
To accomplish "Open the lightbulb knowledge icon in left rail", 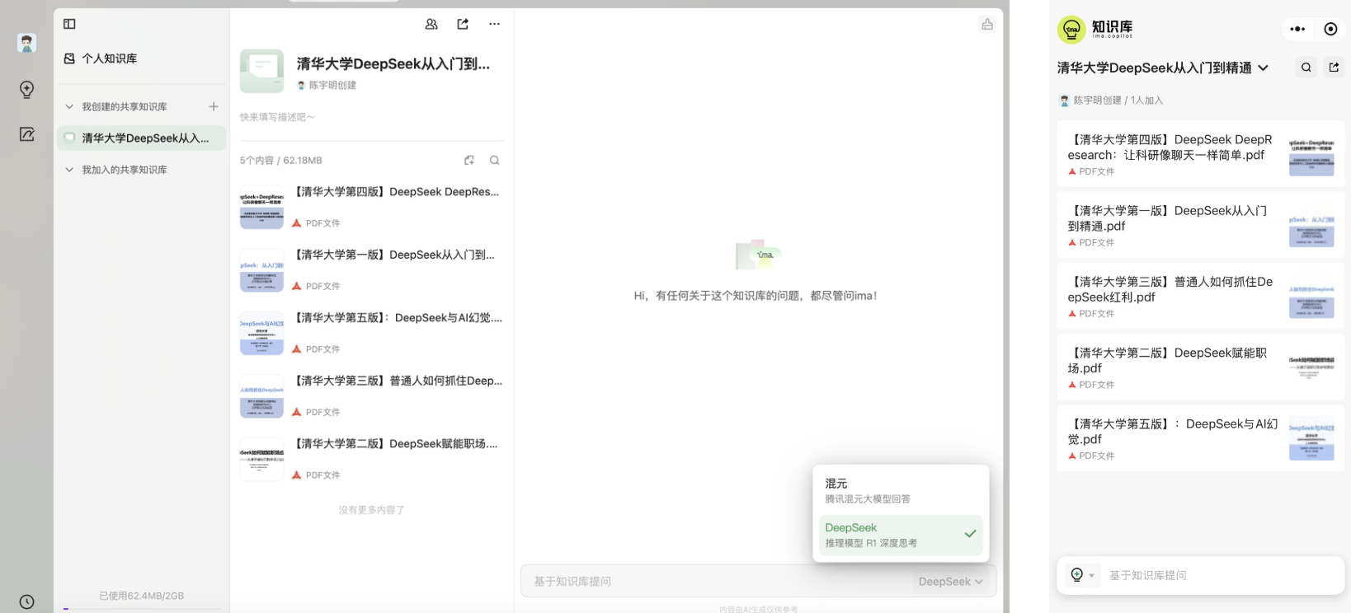I will pos(26,89).
